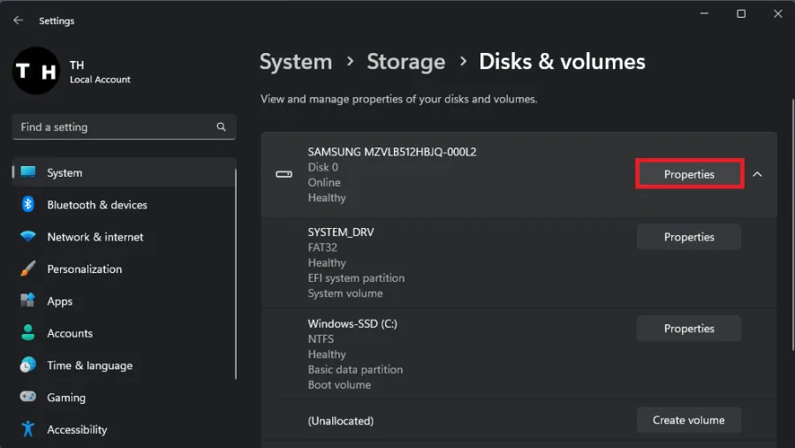795x448 pixels.
Task: Click the Online status text
Action: pyautogui.click(x=324, y=182)
